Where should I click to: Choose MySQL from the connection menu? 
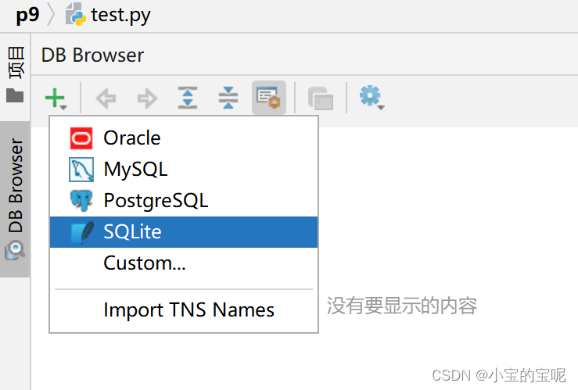[184, 170]
